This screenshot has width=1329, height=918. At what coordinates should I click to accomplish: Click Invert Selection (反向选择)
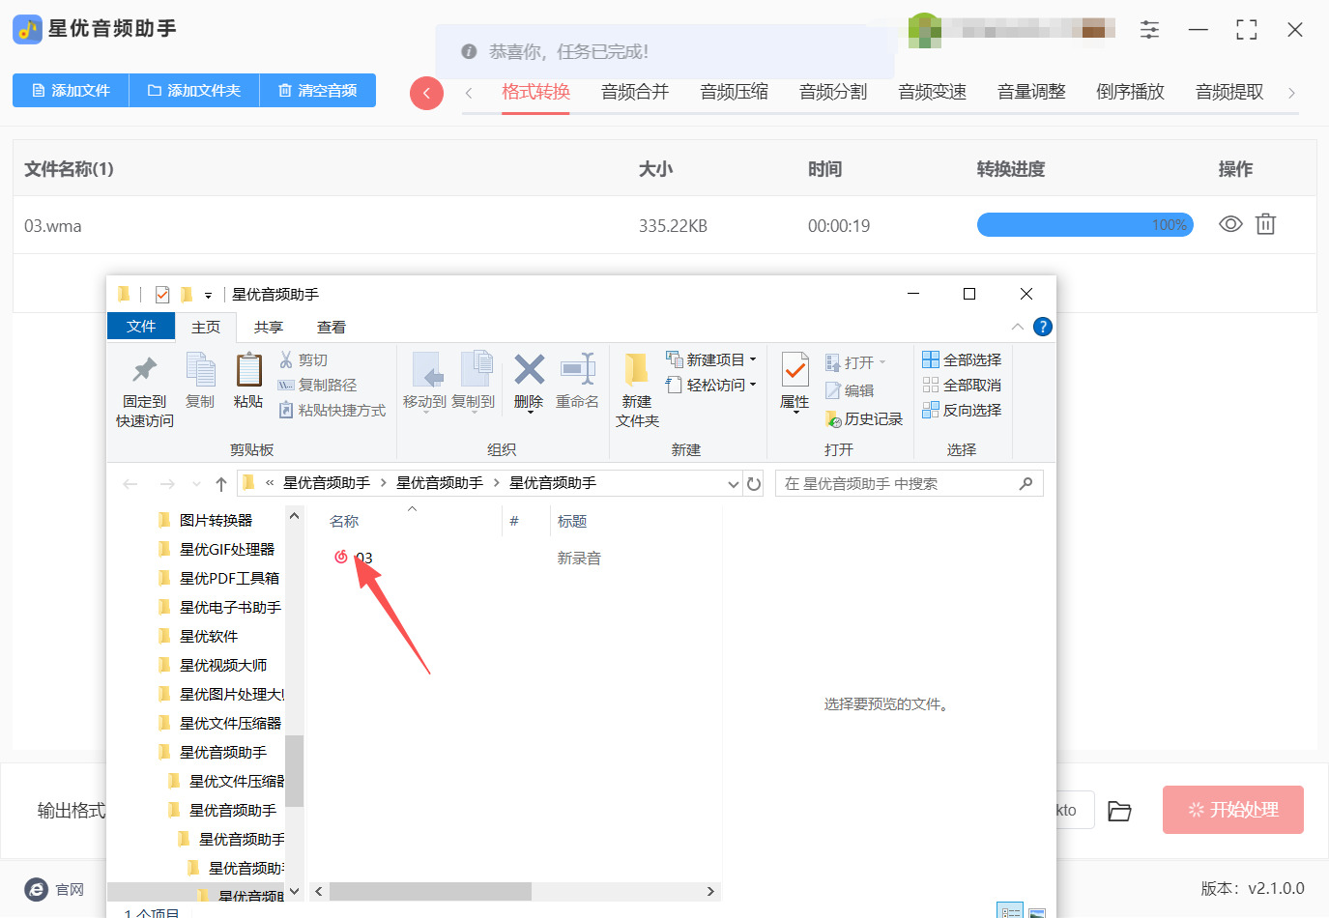point(962,410)
